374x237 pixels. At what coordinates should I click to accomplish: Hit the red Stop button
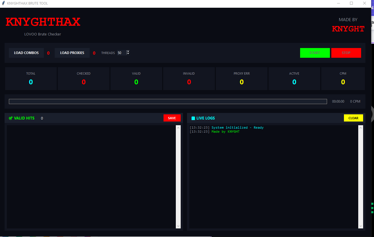[346, 53]
